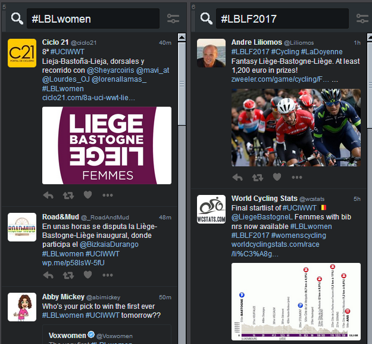Screen dimensions: 372x344
Task: Open the zweeler.com fantasy game link
Action: click(280, 79)
